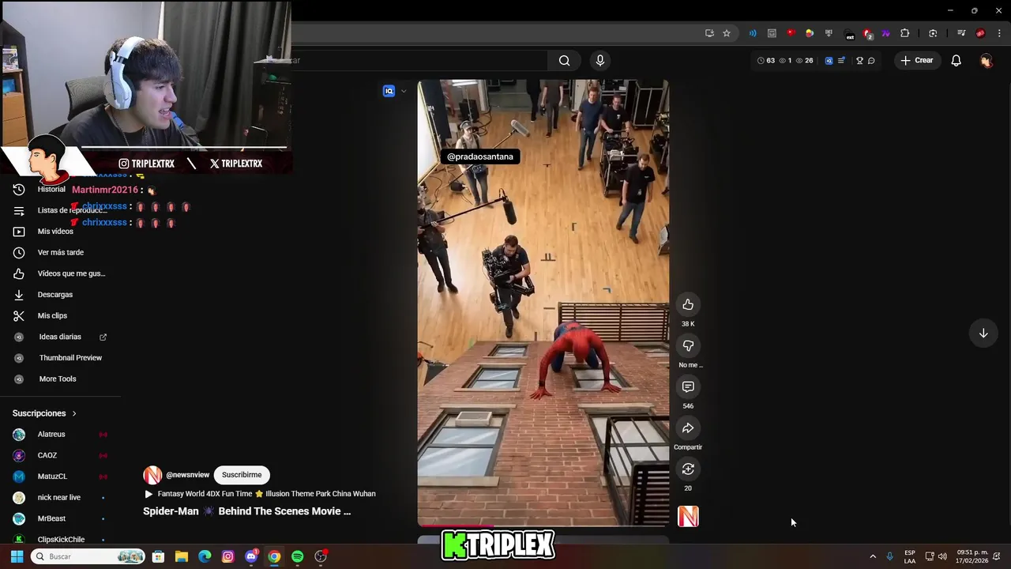Open OBS Studio from the taskbar
The height and width of the screenshot is (569, 1011).
point(321,556)
